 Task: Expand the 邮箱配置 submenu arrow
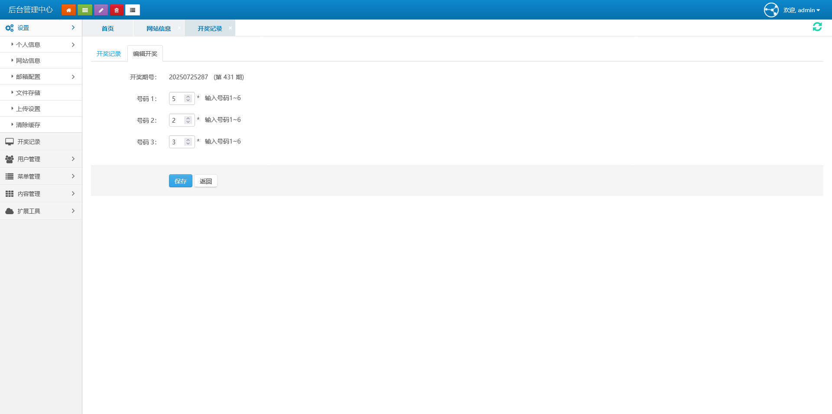pyautogui.click(x=73, y=77)
